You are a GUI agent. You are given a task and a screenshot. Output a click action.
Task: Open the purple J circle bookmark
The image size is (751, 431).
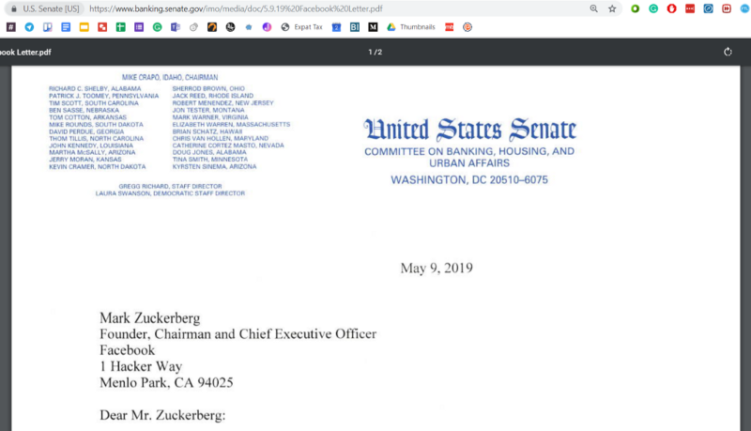(x=267, y=27)
